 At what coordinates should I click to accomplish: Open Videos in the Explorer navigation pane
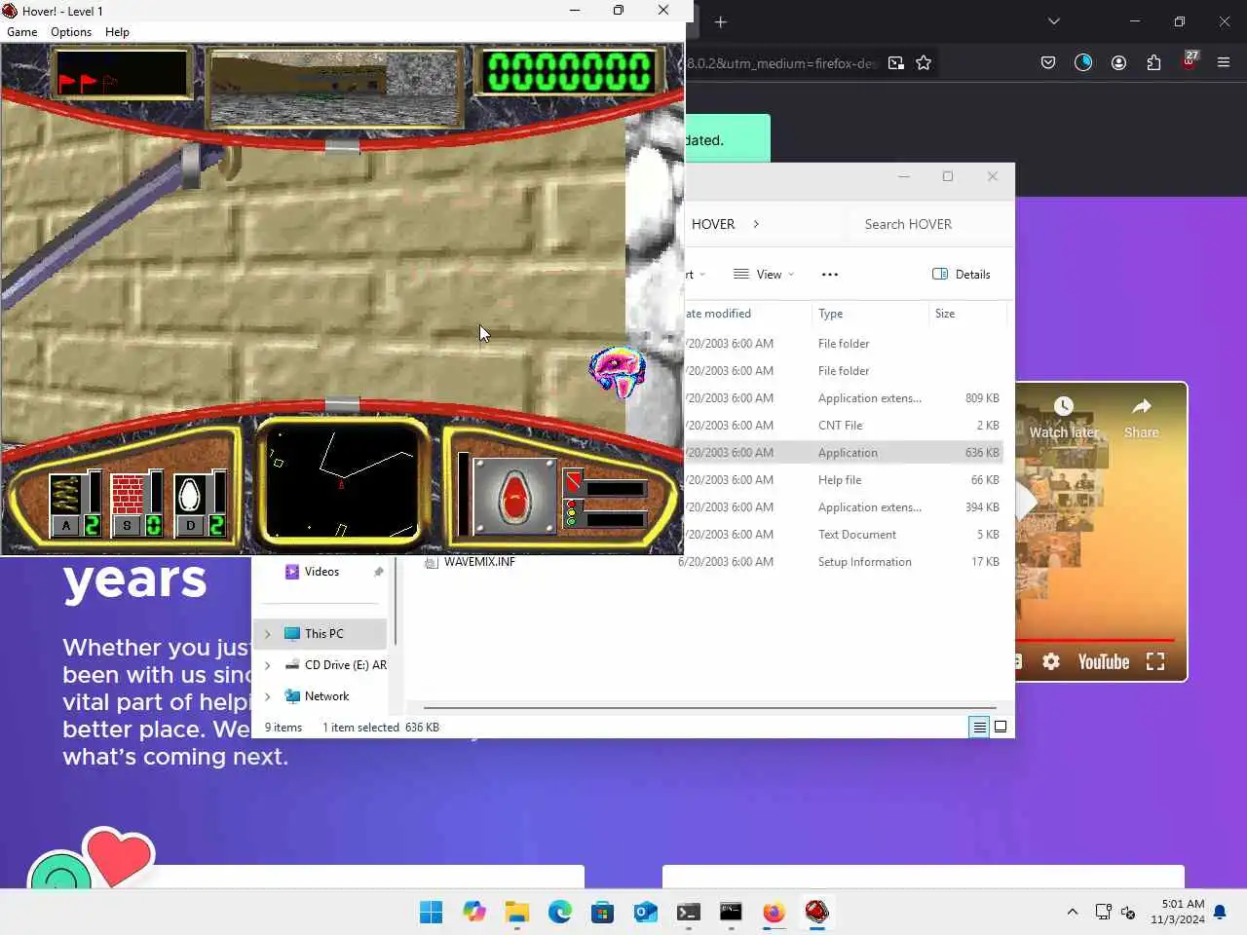tap(321, 572)
